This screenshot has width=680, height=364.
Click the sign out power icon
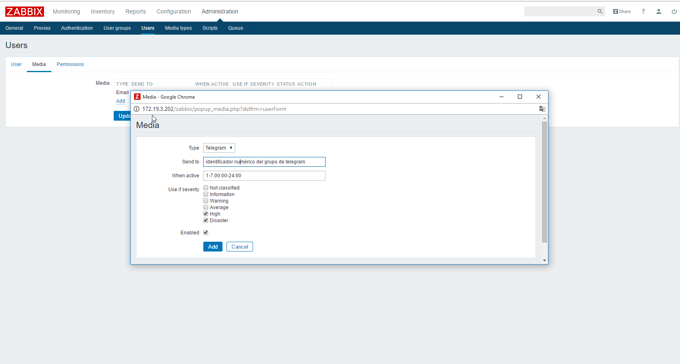click(674, 11)
